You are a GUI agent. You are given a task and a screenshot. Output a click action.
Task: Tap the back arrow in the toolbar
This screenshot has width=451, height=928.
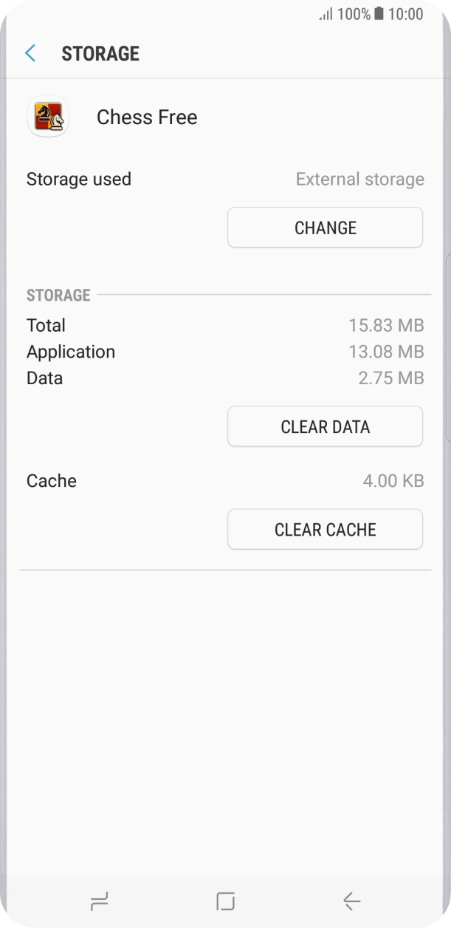(x=29, y=52)
